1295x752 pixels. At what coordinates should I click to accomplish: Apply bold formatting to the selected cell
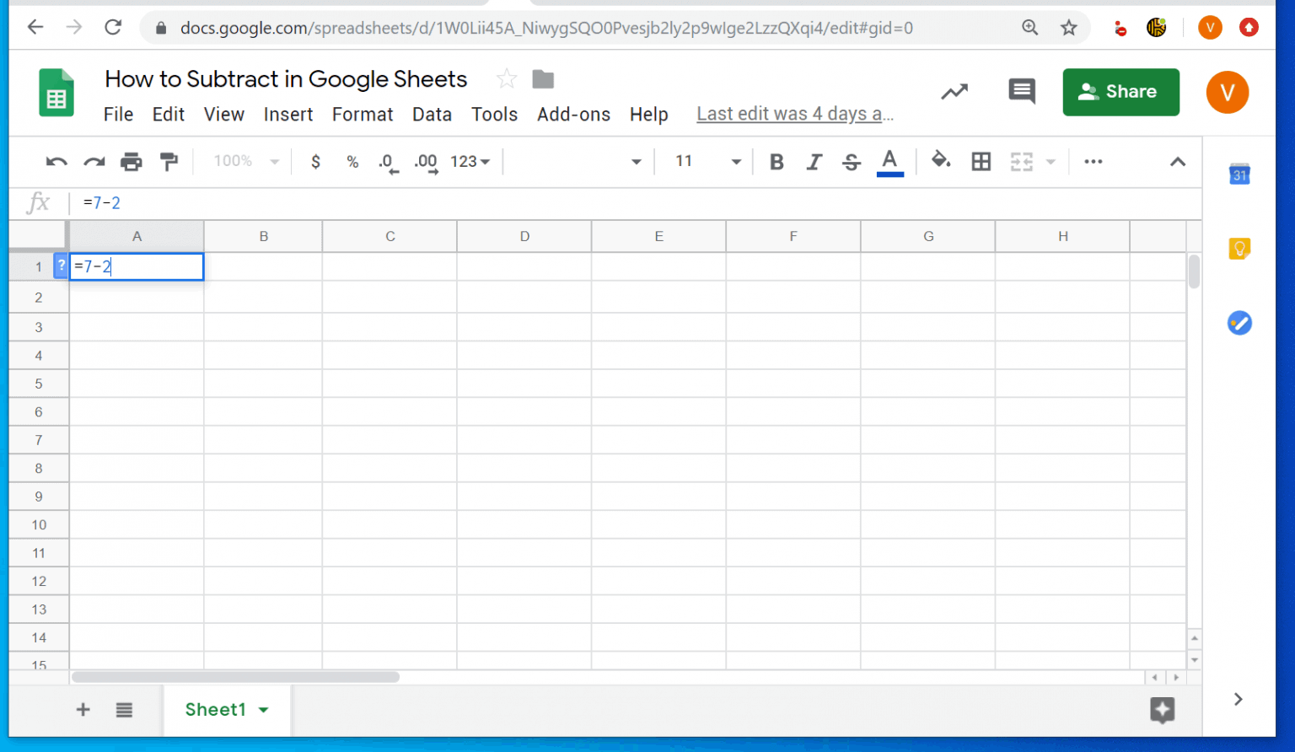tap(776, 161)
